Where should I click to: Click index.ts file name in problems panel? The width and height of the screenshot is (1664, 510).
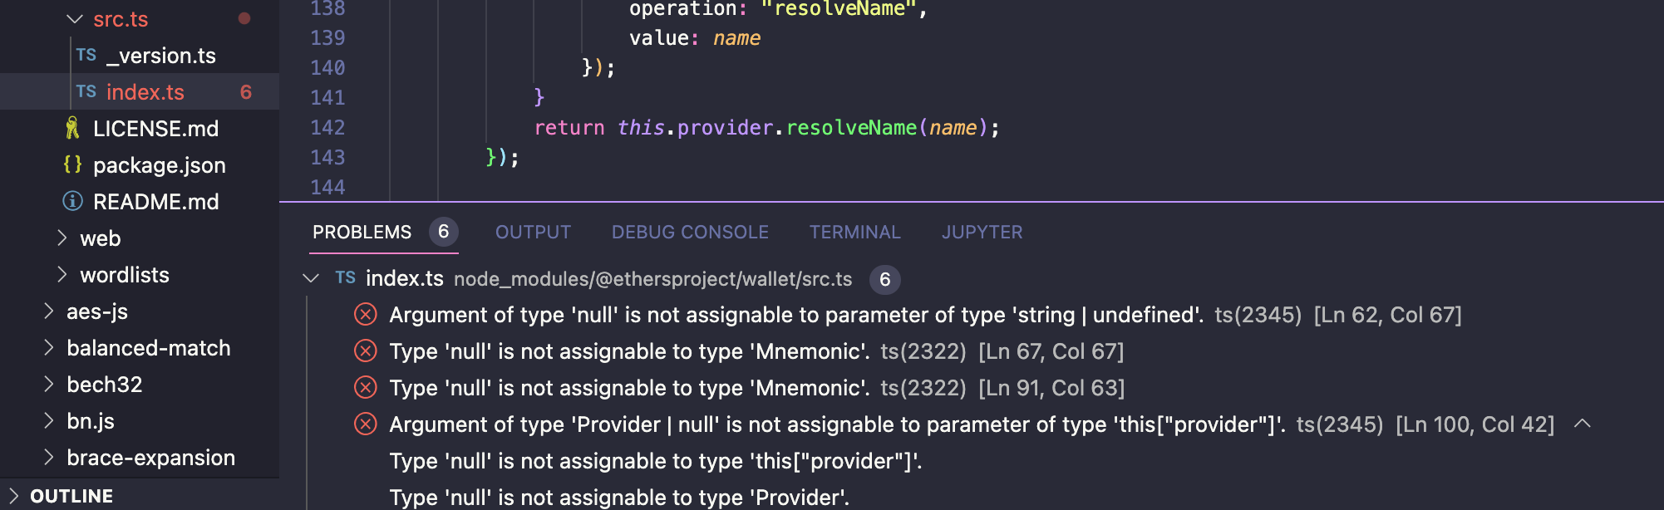tap(405, 278)
